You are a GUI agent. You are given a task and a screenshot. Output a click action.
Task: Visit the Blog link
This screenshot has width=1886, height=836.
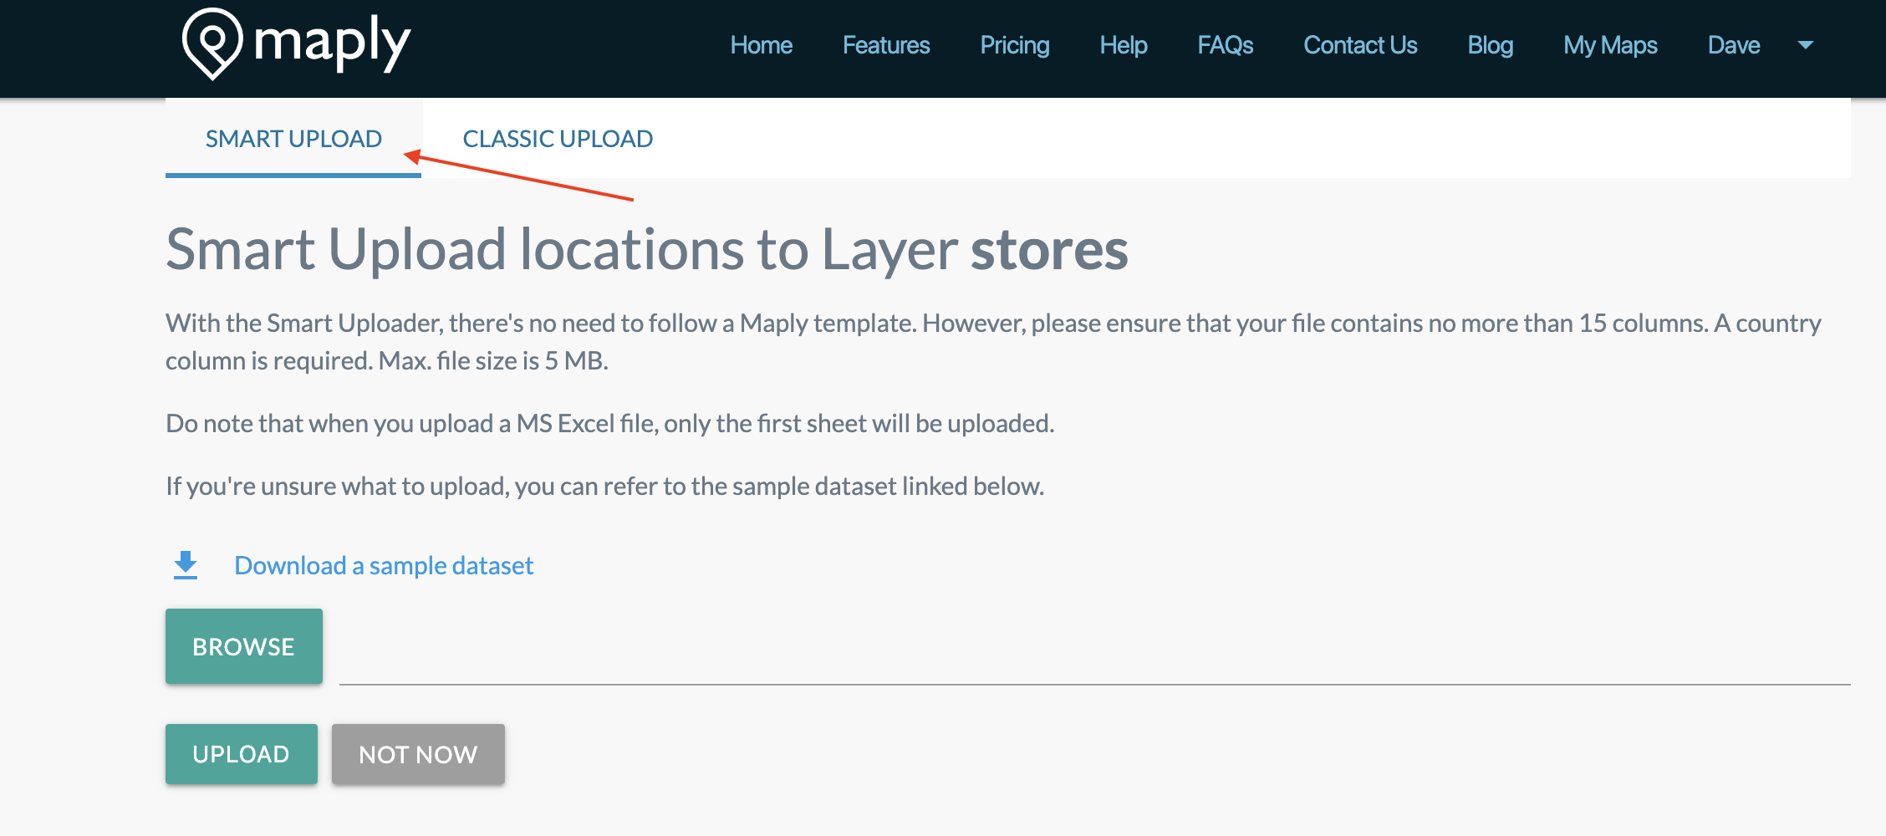(1490, 45)
